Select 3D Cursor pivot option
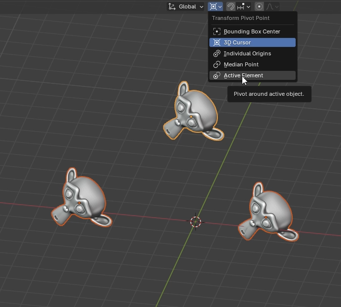This screenshot has height=307, width=341. [252, 42]
